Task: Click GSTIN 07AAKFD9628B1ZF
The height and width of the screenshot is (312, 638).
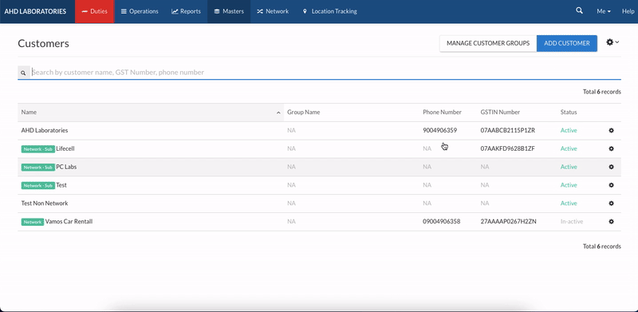Action: point(507,148)
